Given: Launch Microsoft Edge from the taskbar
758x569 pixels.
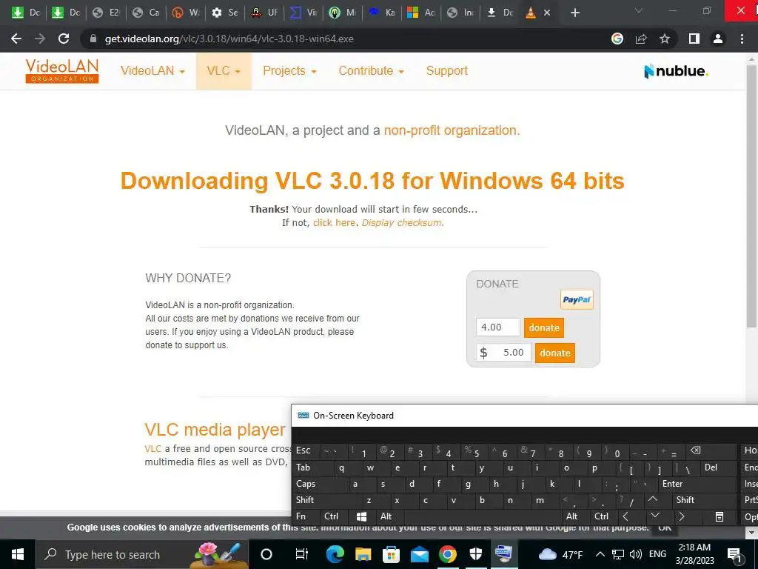Looking at the screenshot, I should click(x=335, y=554).
